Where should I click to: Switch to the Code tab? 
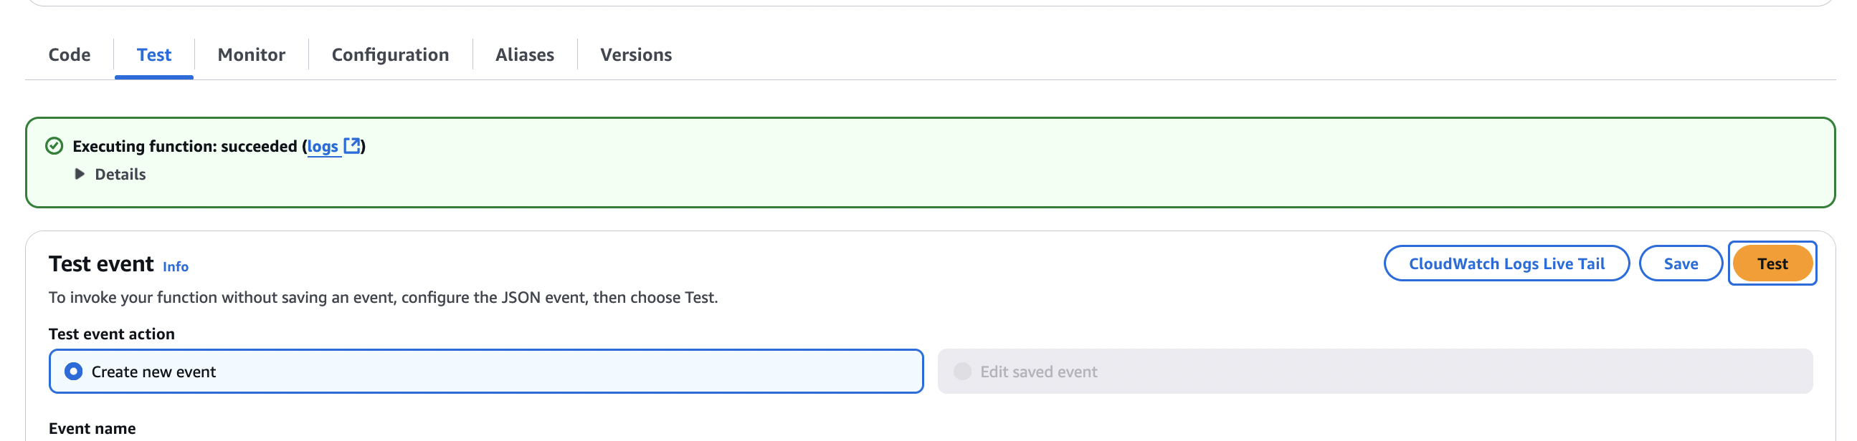[69, 54]
